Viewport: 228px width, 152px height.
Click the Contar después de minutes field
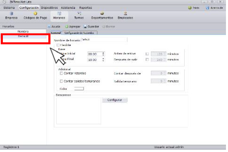(x=159, y=73)
